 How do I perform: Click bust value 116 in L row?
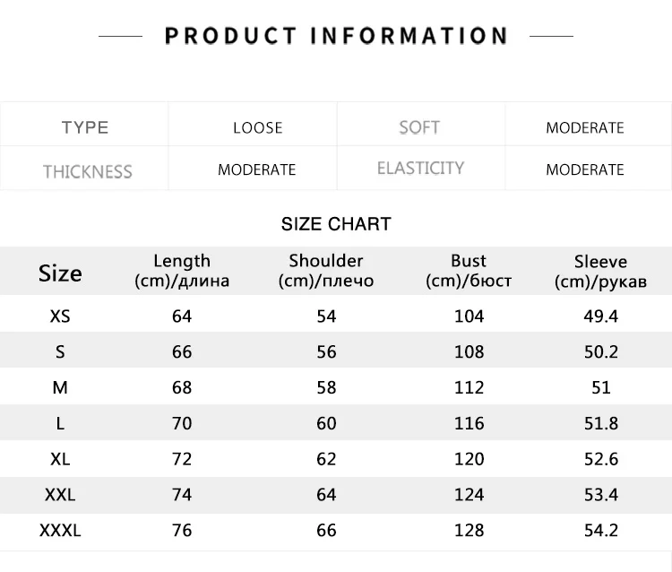pyautogui.click(x=469, y=423)
